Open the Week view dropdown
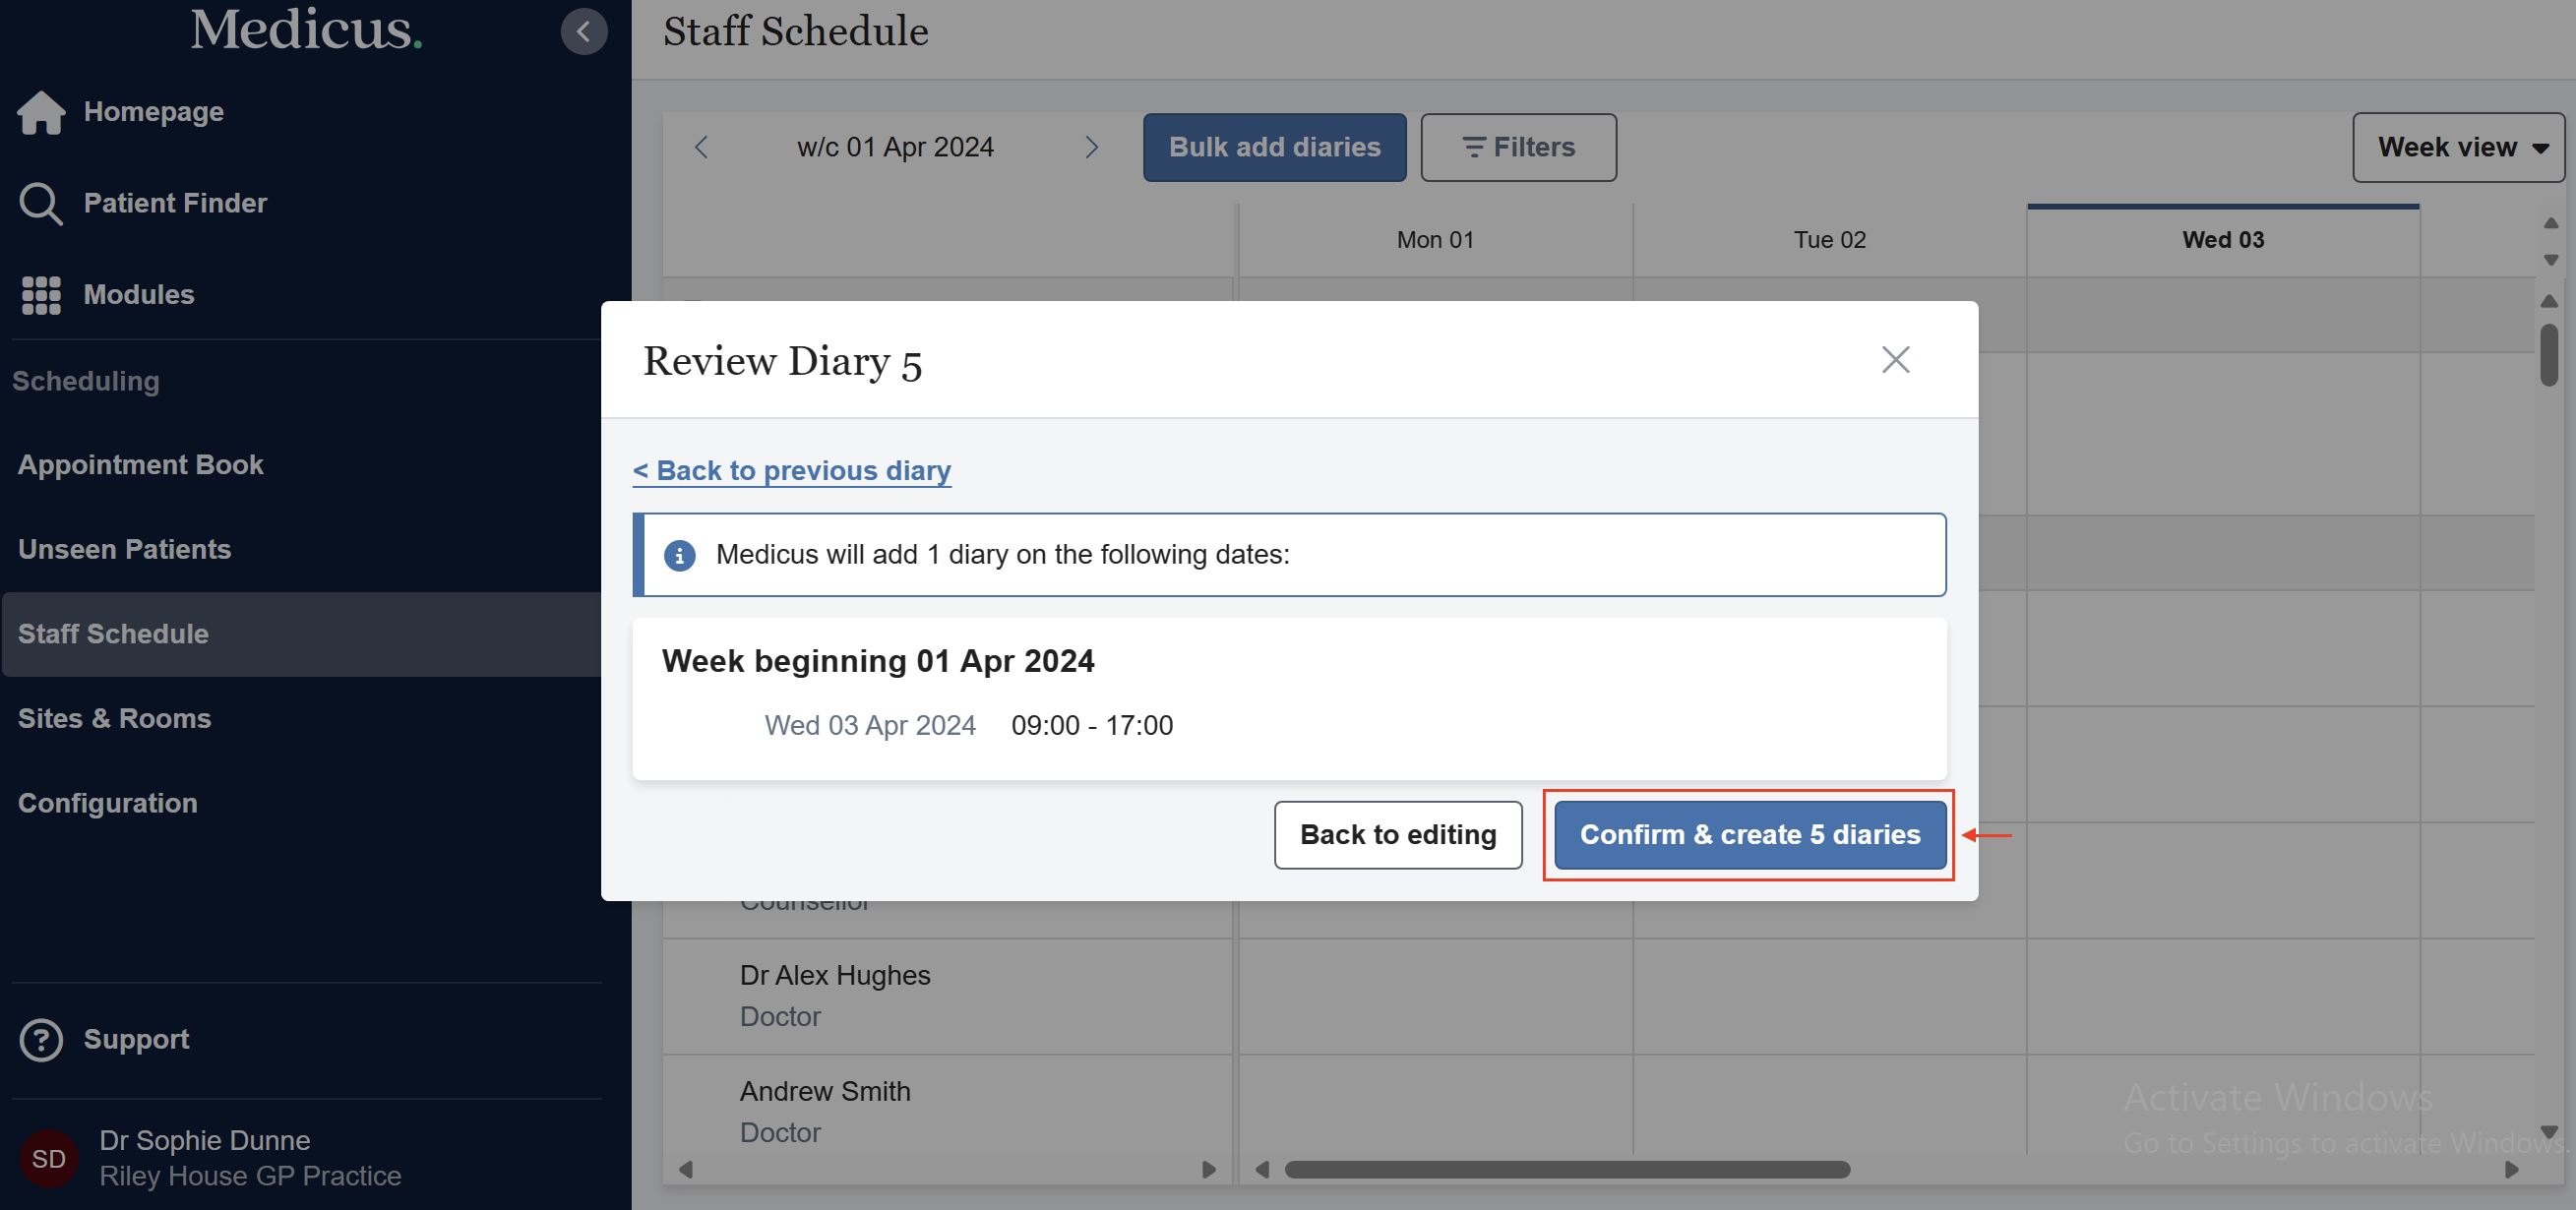The width and height of the screenshot is (2576, 1210). coord(2457,148)
